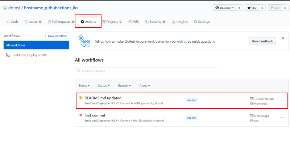The height and width of the screenshot is (157, 290).
Task: Open the stargazers count
Action: 262,8
